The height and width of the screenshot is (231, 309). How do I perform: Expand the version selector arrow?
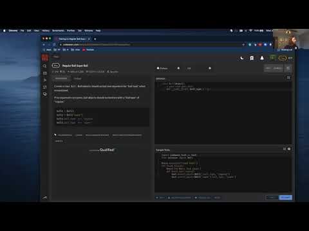tap(210, 68)
